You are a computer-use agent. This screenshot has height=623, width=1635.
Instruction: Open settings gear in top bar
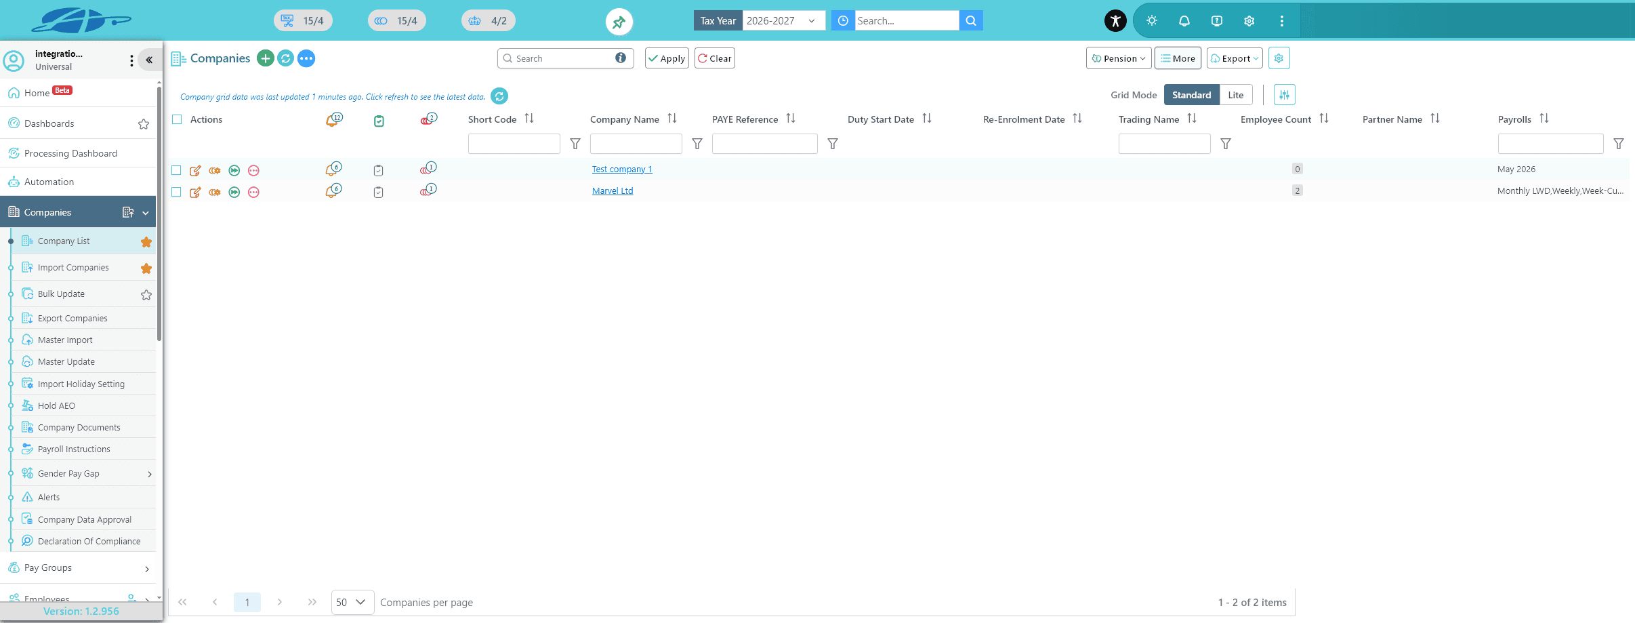1249,21
